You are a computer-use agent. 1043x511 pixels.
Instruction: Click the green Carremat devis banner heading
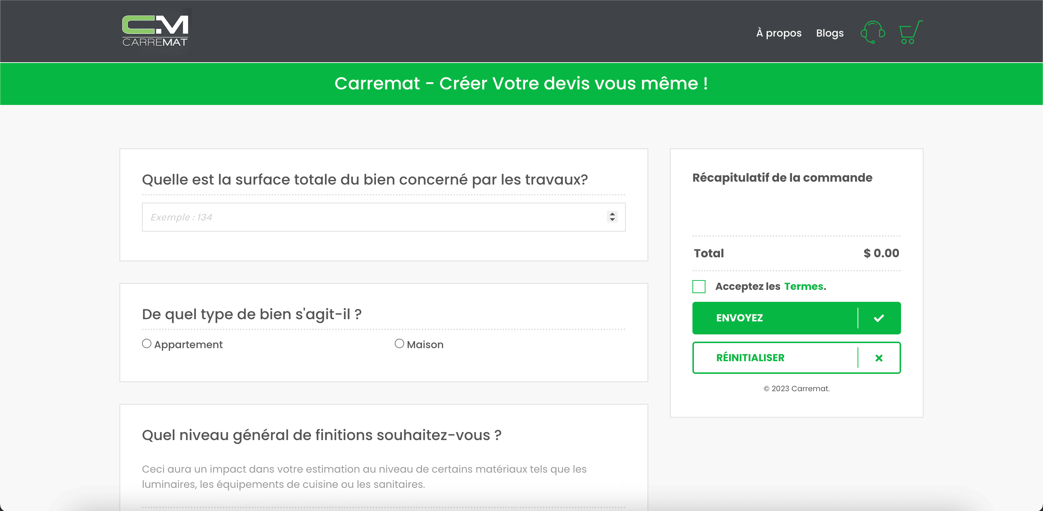click(x=521, y=83)
